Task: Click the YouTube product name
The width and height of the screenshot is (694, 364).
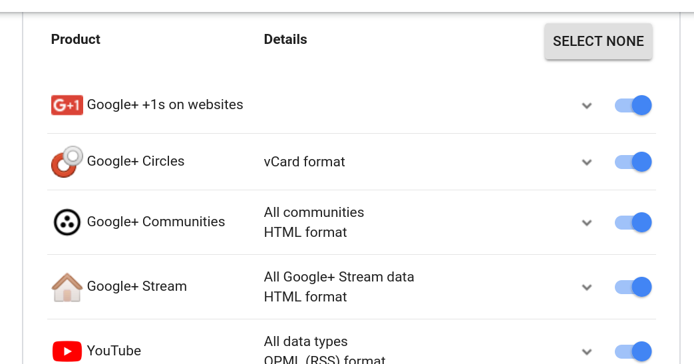Action: coord(114,351)
